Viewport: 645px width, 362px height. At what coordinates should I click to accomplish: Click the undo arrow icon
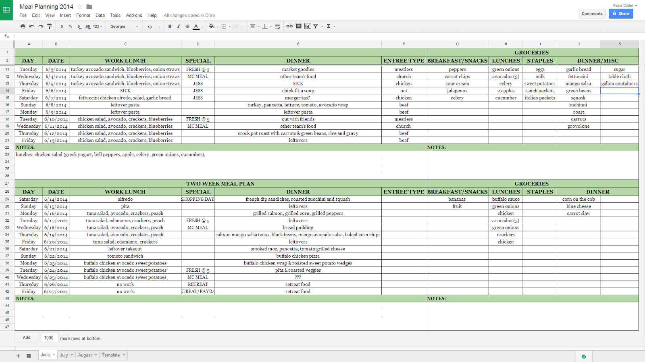pos(32,26)
